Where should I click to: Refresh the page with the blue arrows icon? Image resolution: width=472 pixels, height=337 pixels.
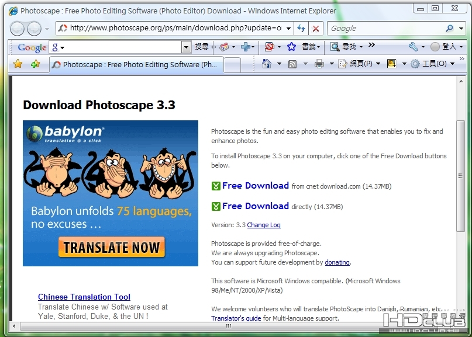(x=301, y=29)
